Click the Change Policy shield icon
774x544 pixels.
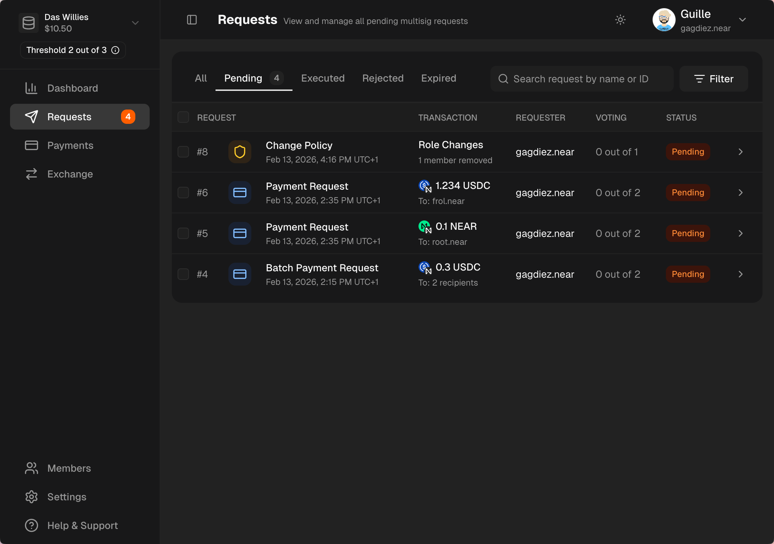pyautogui.click(x=240, y=152)
